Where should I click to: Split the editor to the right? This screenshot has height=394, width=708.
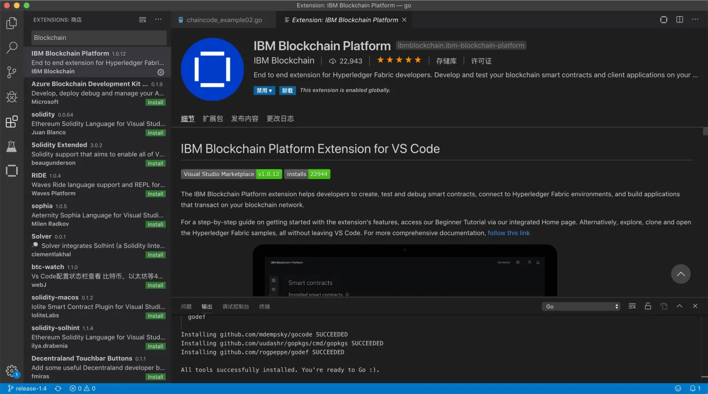coord(680,20)
